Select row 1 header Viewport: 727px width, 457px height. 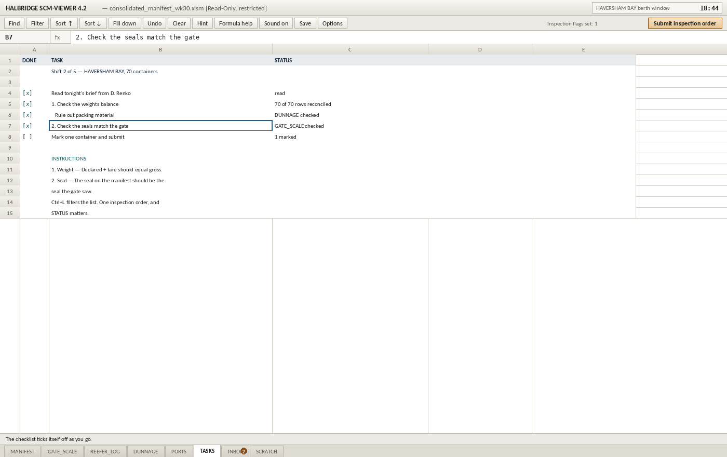[x=10, y=61]
